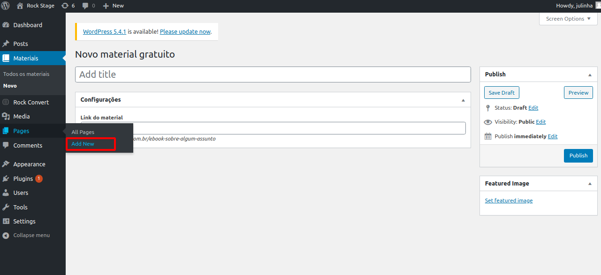Click the Appearance paintbrush icon

pyautogui.click(x=6, y=164)
